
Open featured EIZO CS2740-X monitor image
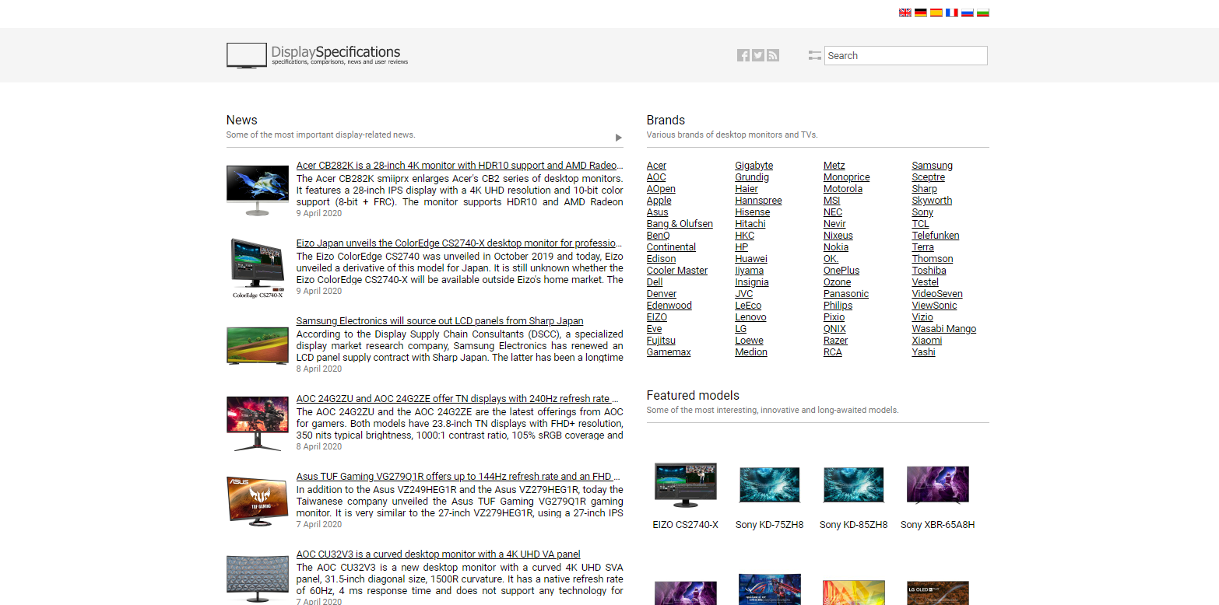686,485
